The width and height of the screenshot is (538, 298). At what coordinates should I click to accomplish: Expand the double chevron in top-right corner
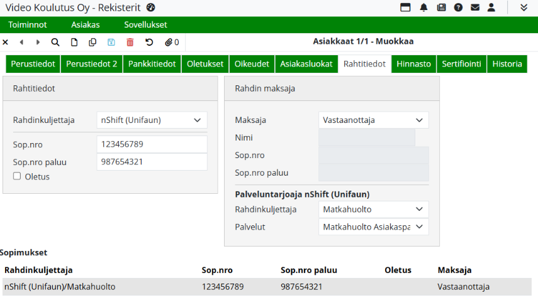pyautogui.click(x=524, y=8)
